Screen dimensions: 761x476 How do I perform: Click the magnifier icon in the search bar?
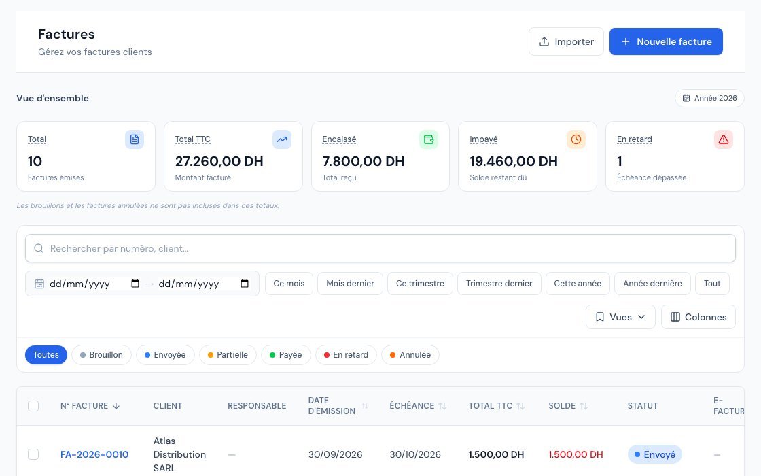coord(39,248)
